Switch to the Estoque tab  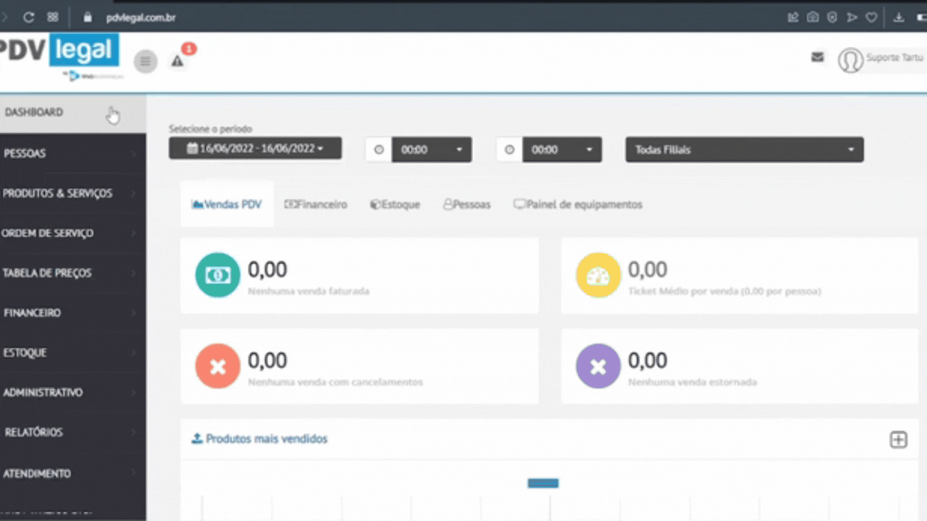395,205
